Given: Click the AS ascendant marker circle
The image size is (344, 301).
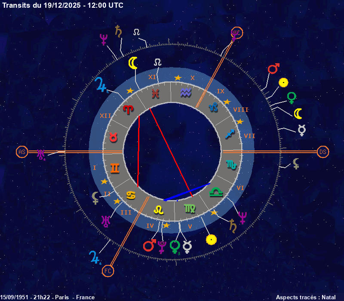Looking at the screenshot, I should tap(22, 152).
